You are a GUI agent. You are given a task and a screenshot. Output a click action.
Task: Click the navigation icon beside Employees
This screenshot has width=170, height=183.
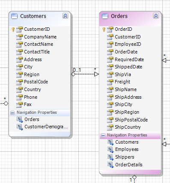point(110,150)
